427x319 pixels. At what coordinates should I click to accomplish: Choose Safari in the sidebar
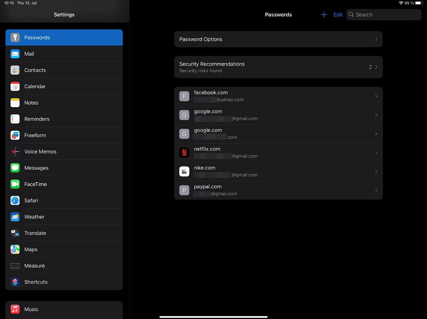(64, 201)
